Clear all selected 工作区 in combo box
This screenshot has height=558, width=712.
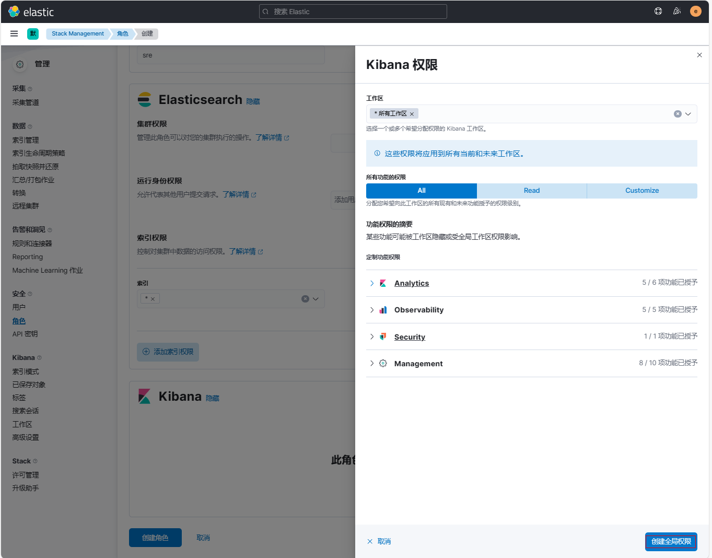(678, 114)
